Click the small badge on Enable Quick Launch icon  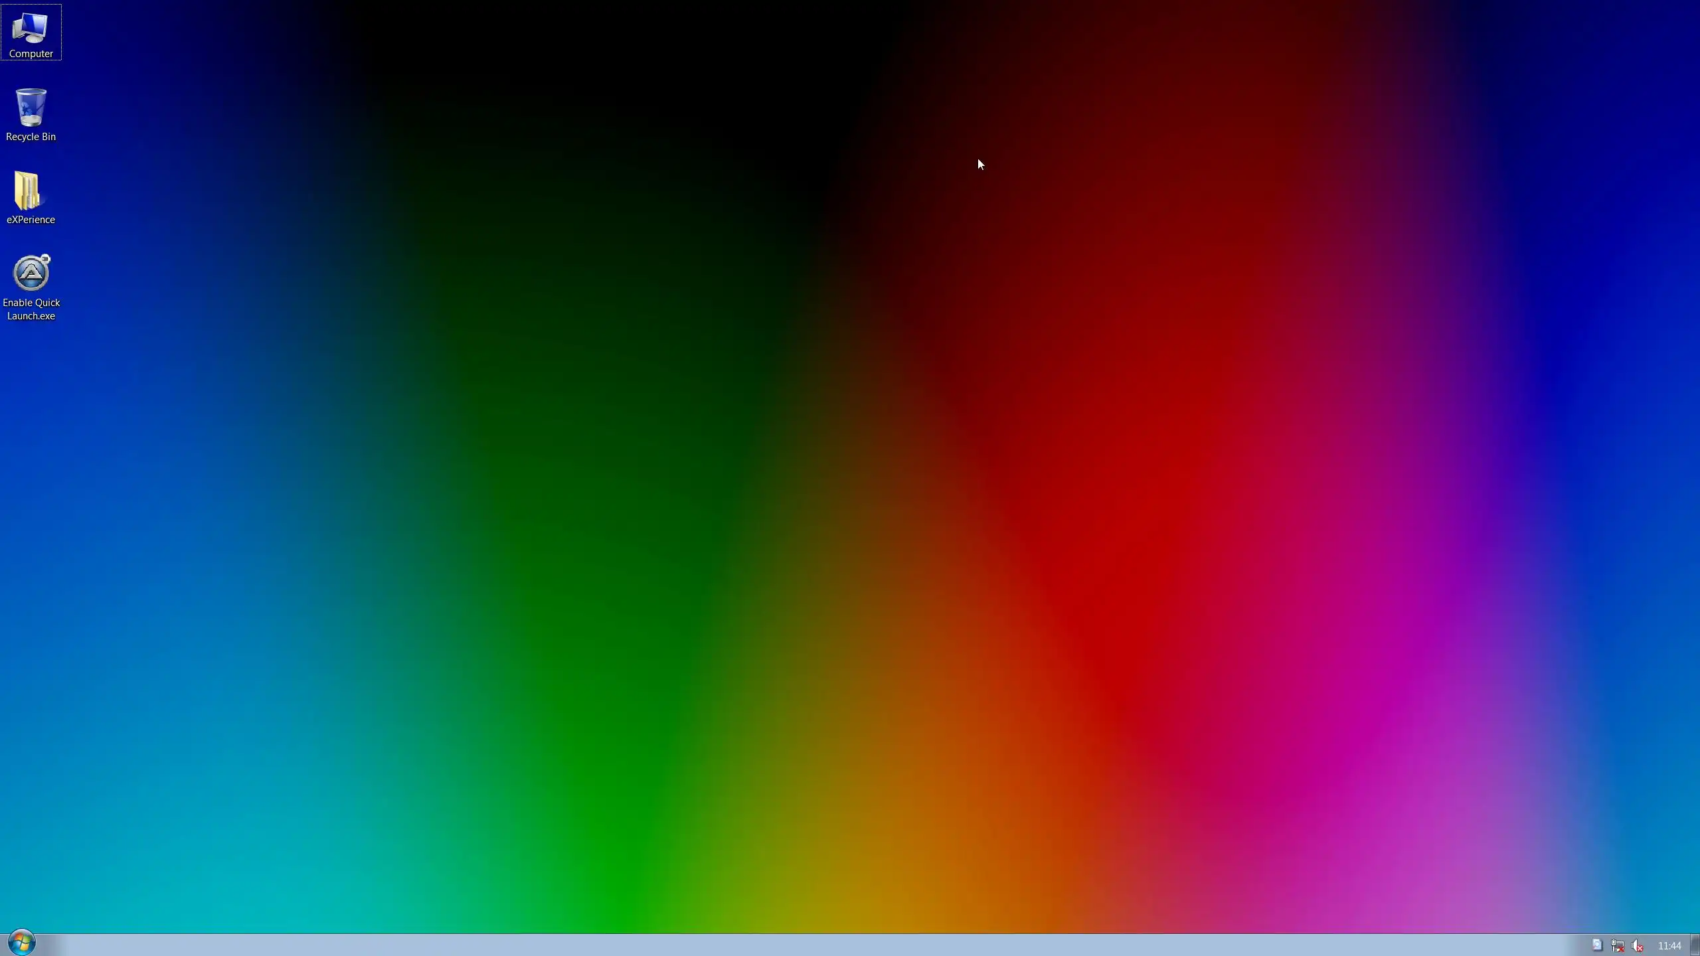click(45, 259)
